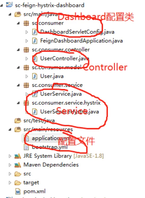
Task: Expand User.java arrow
Action: point(27,76)
